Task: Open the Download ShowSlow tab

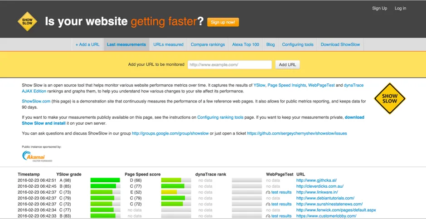Action: pyautogui.click(x=340, y=44)
